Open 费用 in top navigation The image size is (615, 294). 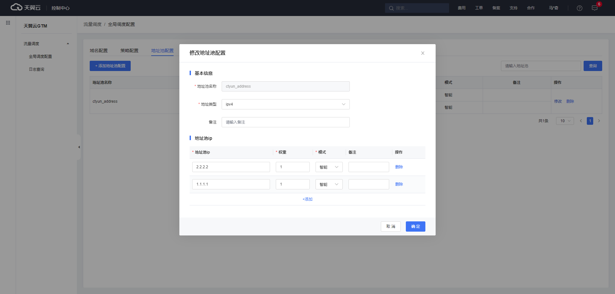tap(462, 8)
